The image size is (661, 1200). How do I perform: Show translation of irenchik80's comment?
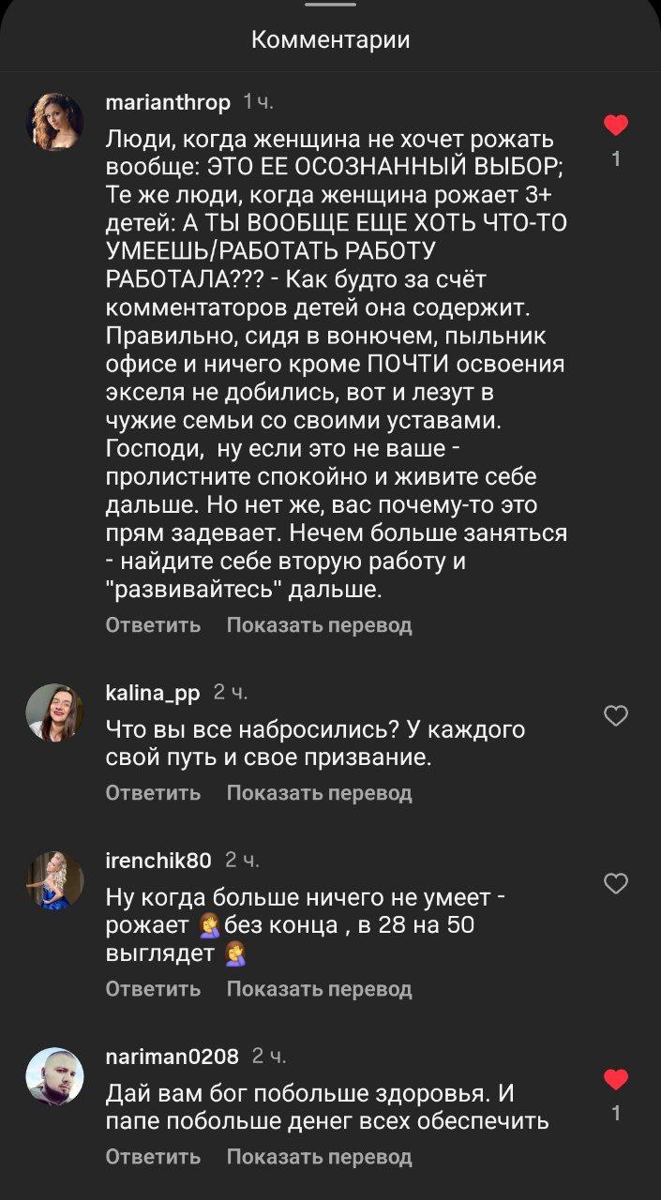point(319,989)
